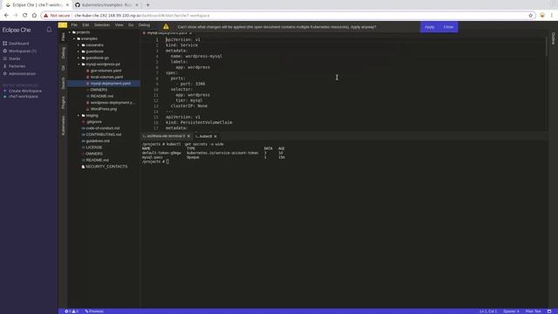Viewport: 558px width, 314px height.
Task: Close the kubectl terminal tab
Action: pos(215,136)
